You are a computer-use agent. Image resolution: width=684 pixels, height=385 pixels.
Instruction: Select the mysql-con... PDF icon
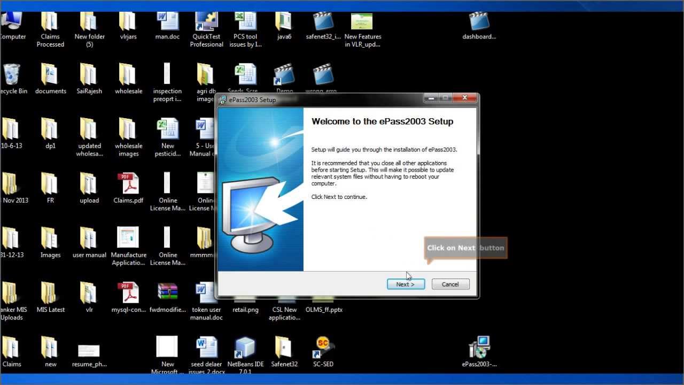pyautogui.click(x=128, y=293)
